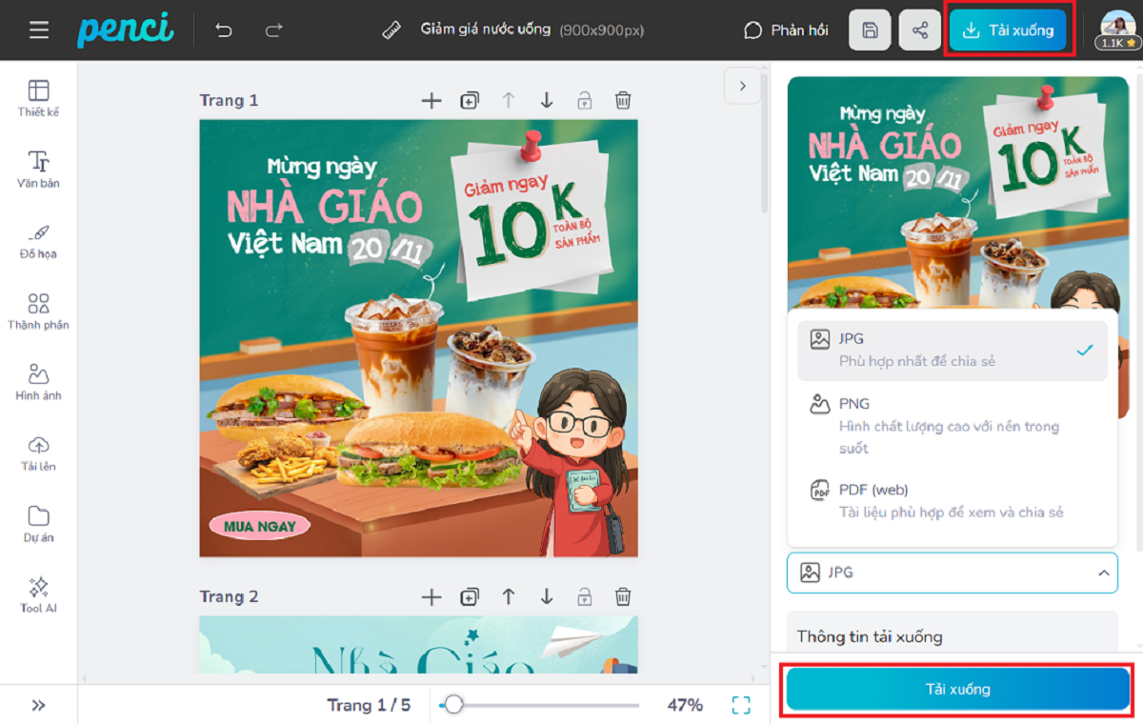This screenshot has width=1143, height=724.
Task: Open the hamburger main menu
Action: (38, 30)
